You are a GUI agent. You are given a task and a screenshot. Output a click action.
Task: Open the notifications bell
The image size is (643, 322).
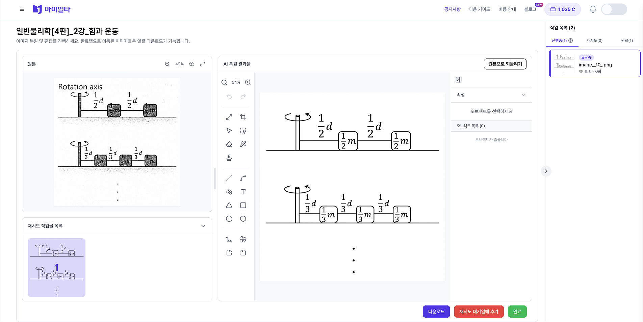tap(593, 9)
